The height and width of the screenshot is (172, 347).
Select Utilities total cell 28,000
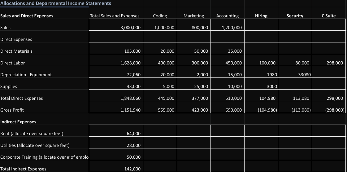[x=116, y=142]
